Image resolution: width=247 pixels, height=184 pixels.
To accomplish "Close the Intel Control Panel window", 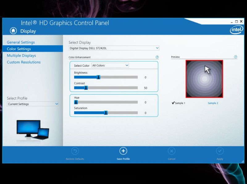I will pos(241,21).
